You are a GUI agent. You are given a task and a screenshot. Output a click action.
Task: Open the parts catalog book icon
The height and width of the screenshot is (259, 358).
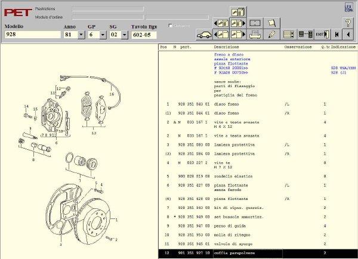click(x=238, y=12)
